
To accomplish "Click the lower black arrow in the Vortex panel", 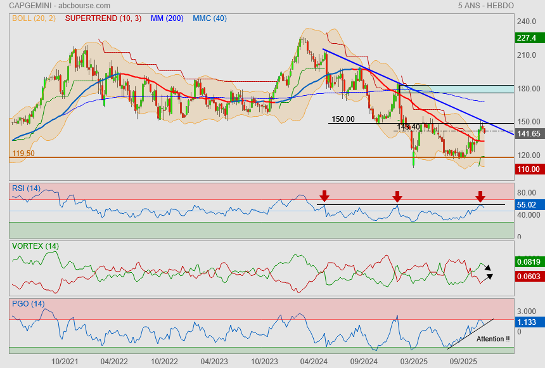I will click(x=490, y=276).
